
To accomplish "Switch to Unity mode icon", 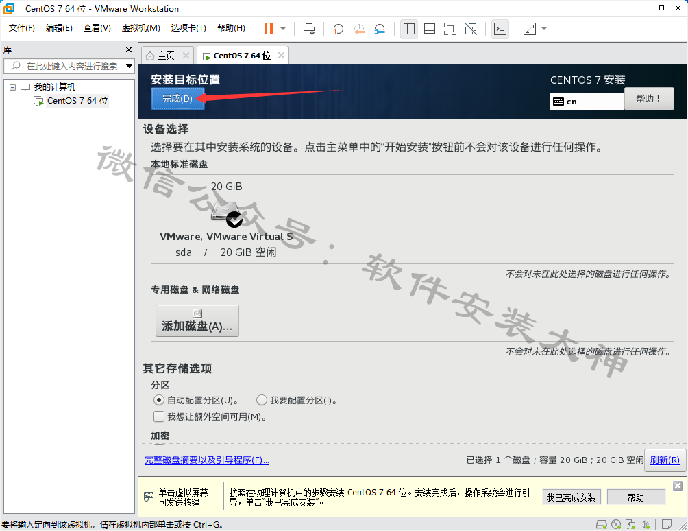I will [471, 29].
